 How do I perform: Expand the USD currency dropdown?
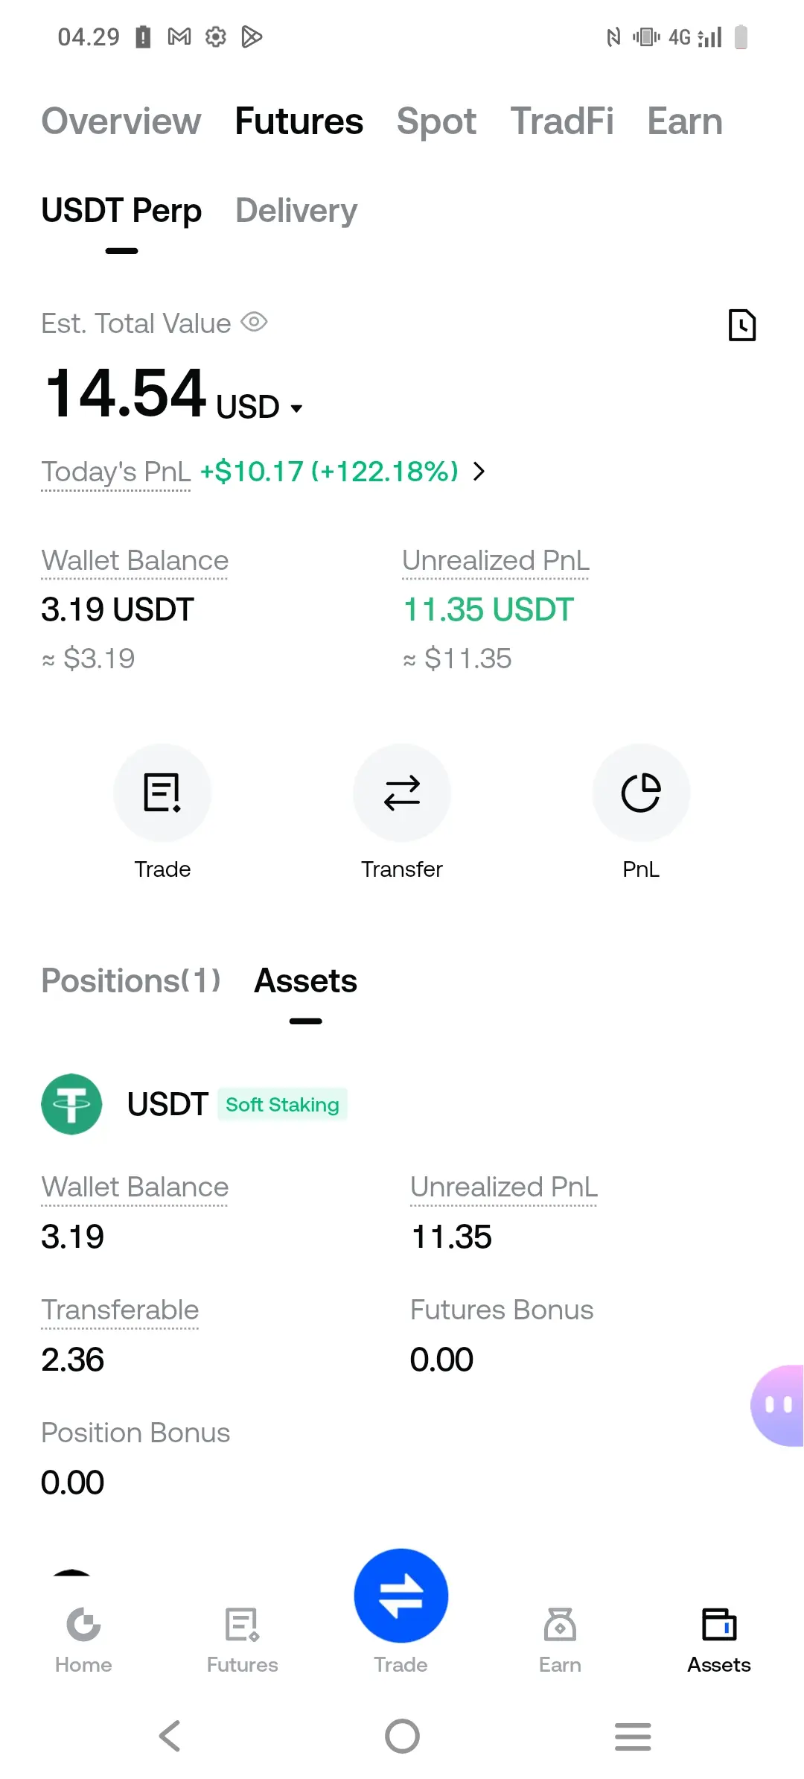[296, 408]
